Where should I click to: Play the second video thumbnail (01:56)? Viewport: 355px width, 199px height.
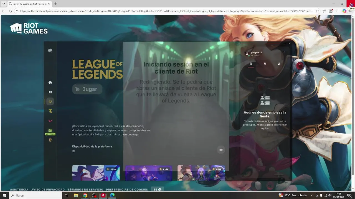(148, 173)
